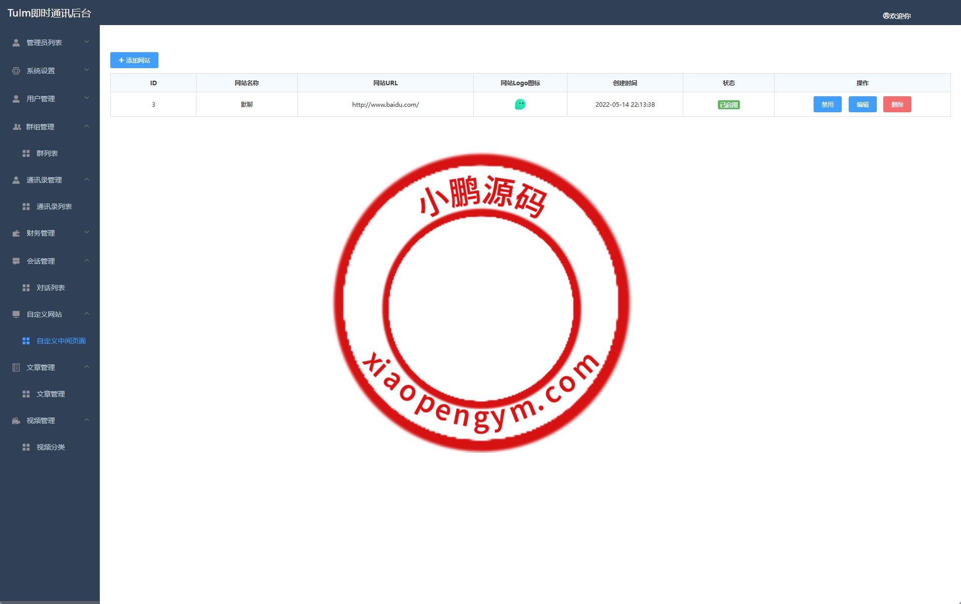Click the 通讯录管理 contacts icon
This screenshot has height=604, width=961.
tap(16, 179)
